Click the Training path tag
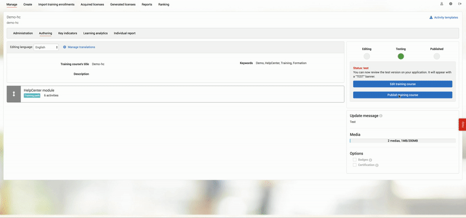Screen dimensions: 466x218 [32, 96]
